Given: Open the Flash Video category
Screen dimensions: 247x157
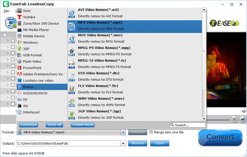Looking at the screenshot, I should point(42,61).
